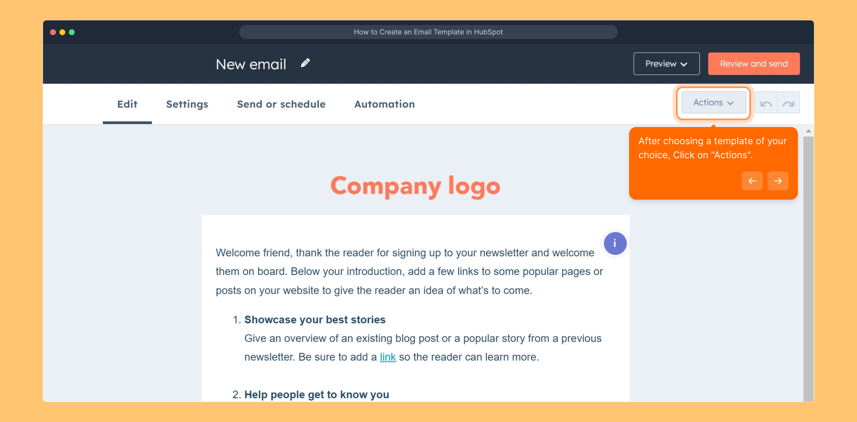This screenshot has height=422, width=857.
Task: Click the vertical scrollbar track
Action: coord(808,274)
